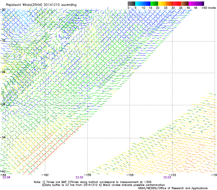The height and width of the screenshot is (190, 217).
Task: Click the longitude label '-156'
Action: click(x=130, y=175)
